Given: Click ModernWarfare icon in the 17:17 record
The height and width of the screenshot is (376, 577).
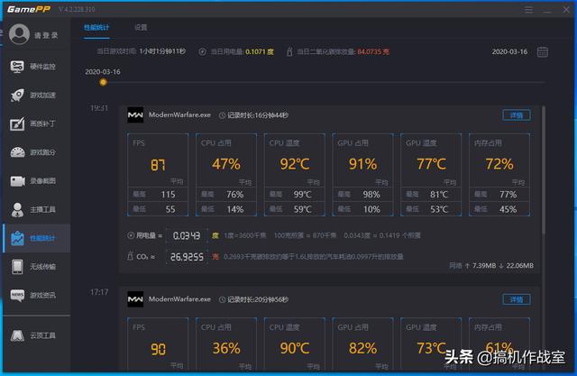Looking at the screenshot, I should click(135, 299).
